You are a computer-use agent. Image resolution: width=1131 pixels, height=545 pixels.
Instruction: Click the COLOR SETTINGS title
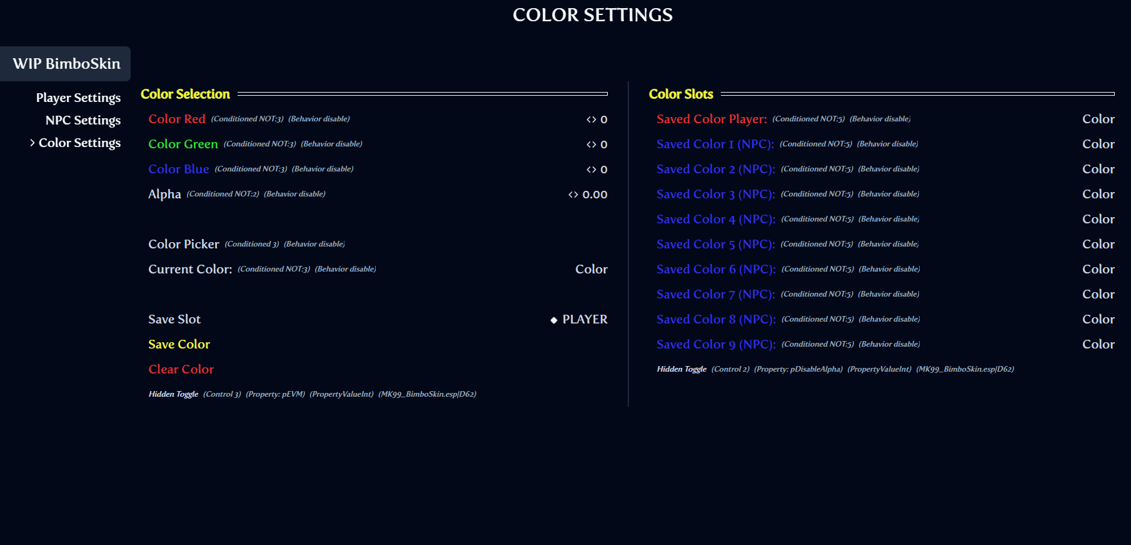593,14
